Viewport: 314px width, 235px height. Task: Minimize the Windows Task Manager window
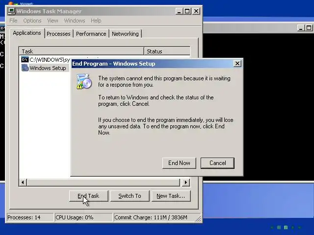(179, 11)
